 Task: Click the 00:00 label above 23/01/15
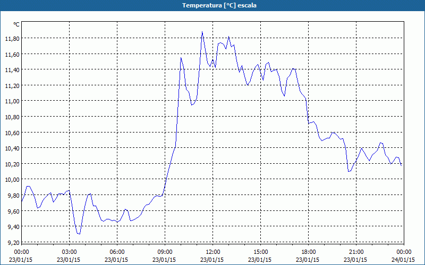tap(21, 252)
